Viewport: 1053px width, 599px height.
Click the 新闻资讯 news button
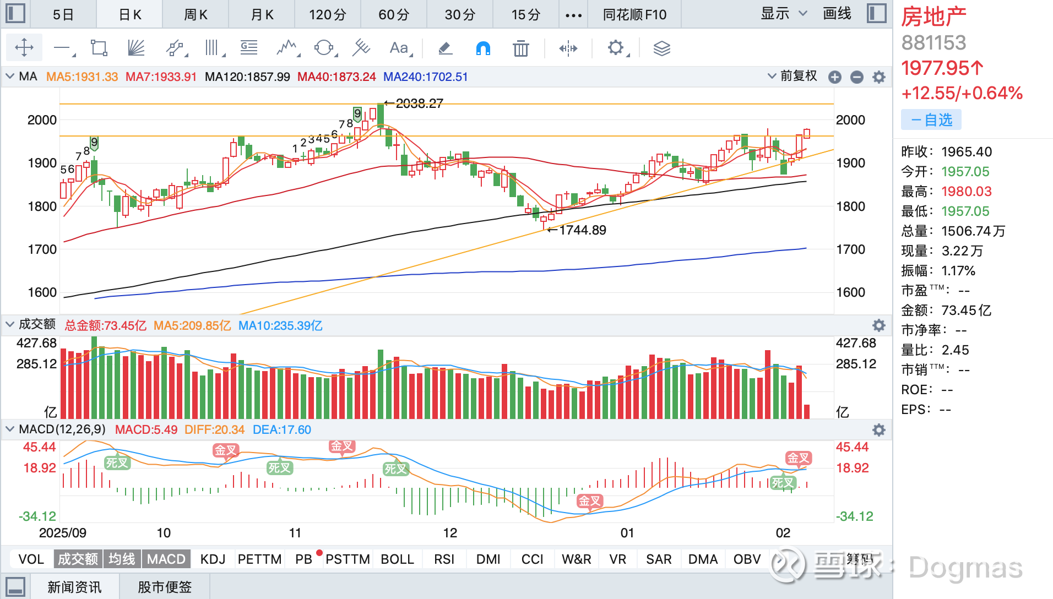pyautogui.click(x=74, y=587)
